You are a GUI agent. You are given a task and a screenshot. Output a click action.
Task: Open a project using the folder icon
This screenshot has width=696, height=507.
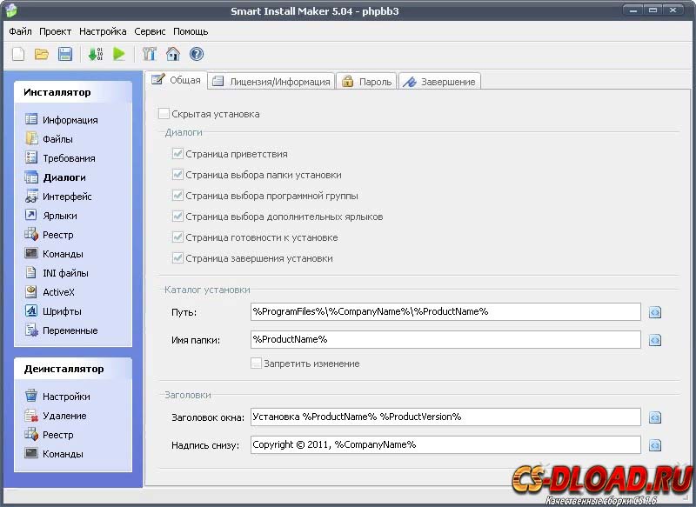42,54
